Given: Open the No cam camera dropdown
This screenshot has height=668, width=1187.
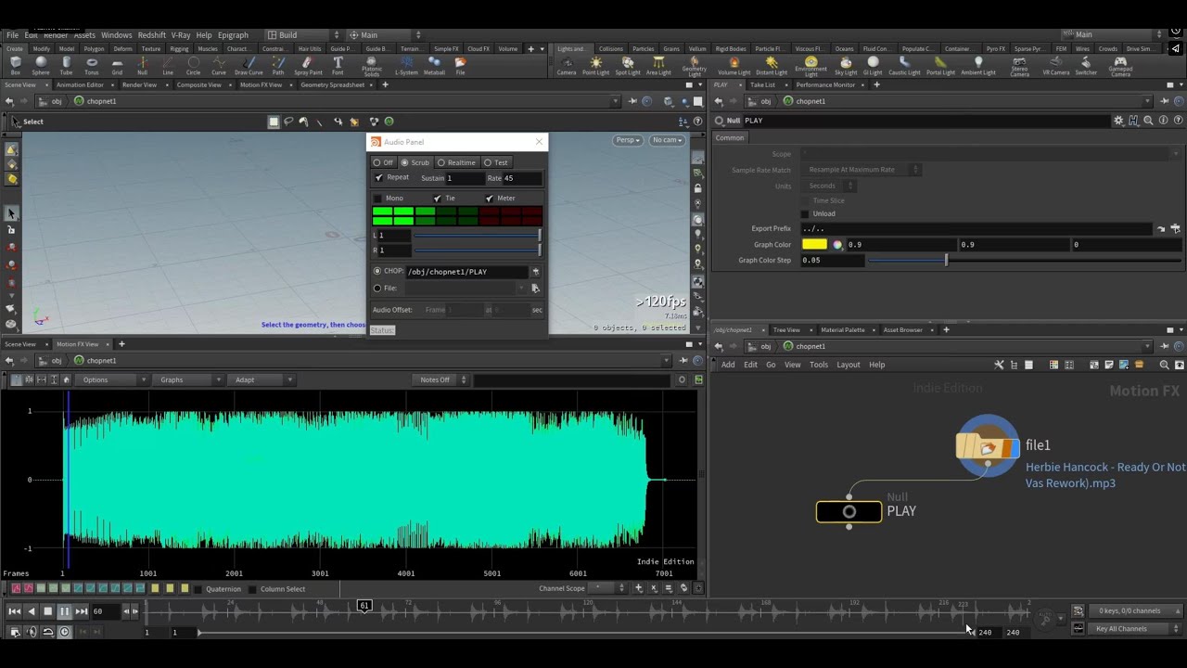Looking at the screenshot, I should pos(667,140).
